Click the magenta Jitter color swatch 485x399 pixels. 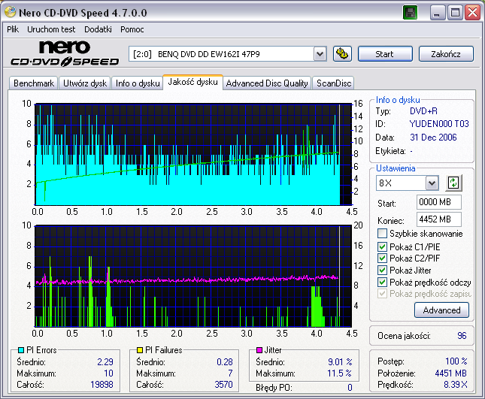tap(259, 350)
